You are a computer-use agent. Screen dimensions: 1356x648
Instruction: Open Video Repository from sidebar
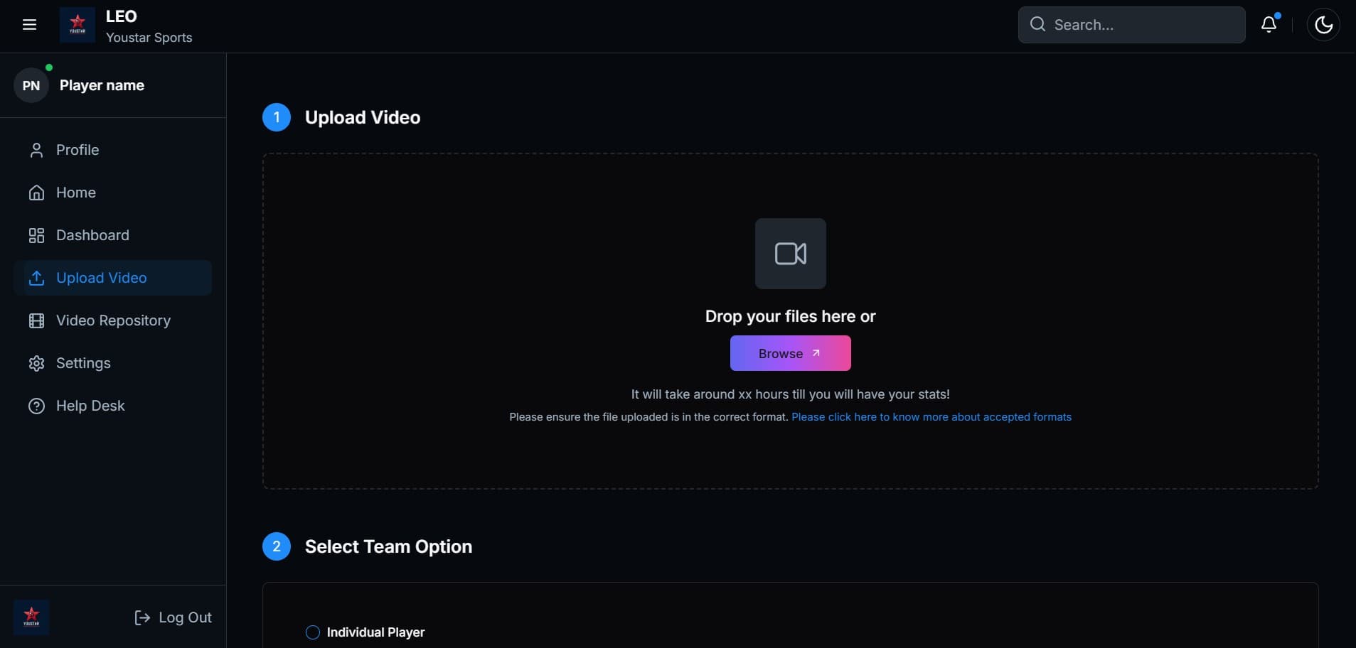point(113,320)
